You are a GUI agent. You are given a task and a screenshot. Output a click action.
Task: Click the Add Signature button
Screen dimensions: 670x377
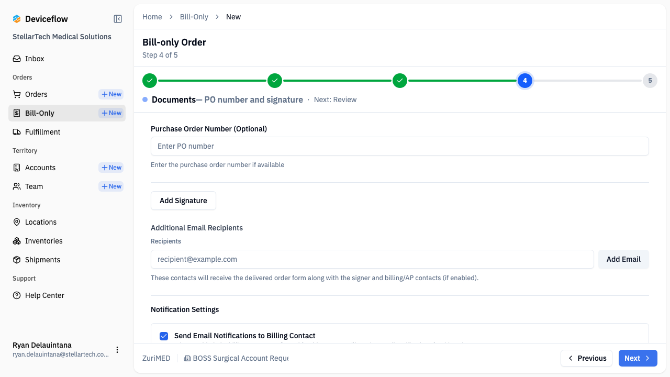183,201
